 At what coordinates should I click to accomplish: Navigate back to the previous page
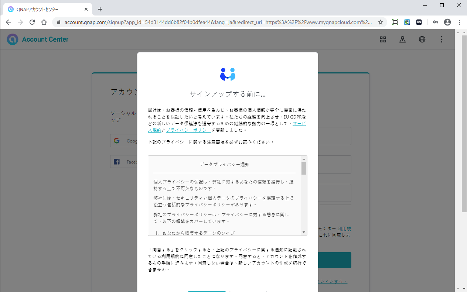point(8,22)
